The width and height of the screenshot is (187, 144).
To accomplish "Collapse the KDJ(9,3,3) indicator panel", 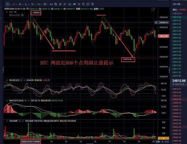I will pos(7,80).
